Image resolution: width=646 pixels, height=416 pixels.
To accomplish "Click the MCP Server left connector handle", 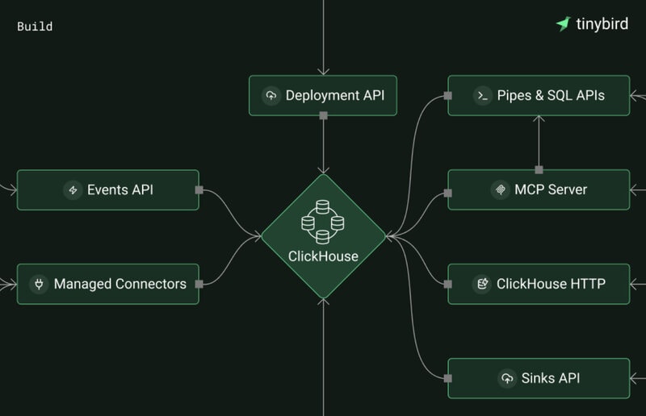I will pos(448,193).
